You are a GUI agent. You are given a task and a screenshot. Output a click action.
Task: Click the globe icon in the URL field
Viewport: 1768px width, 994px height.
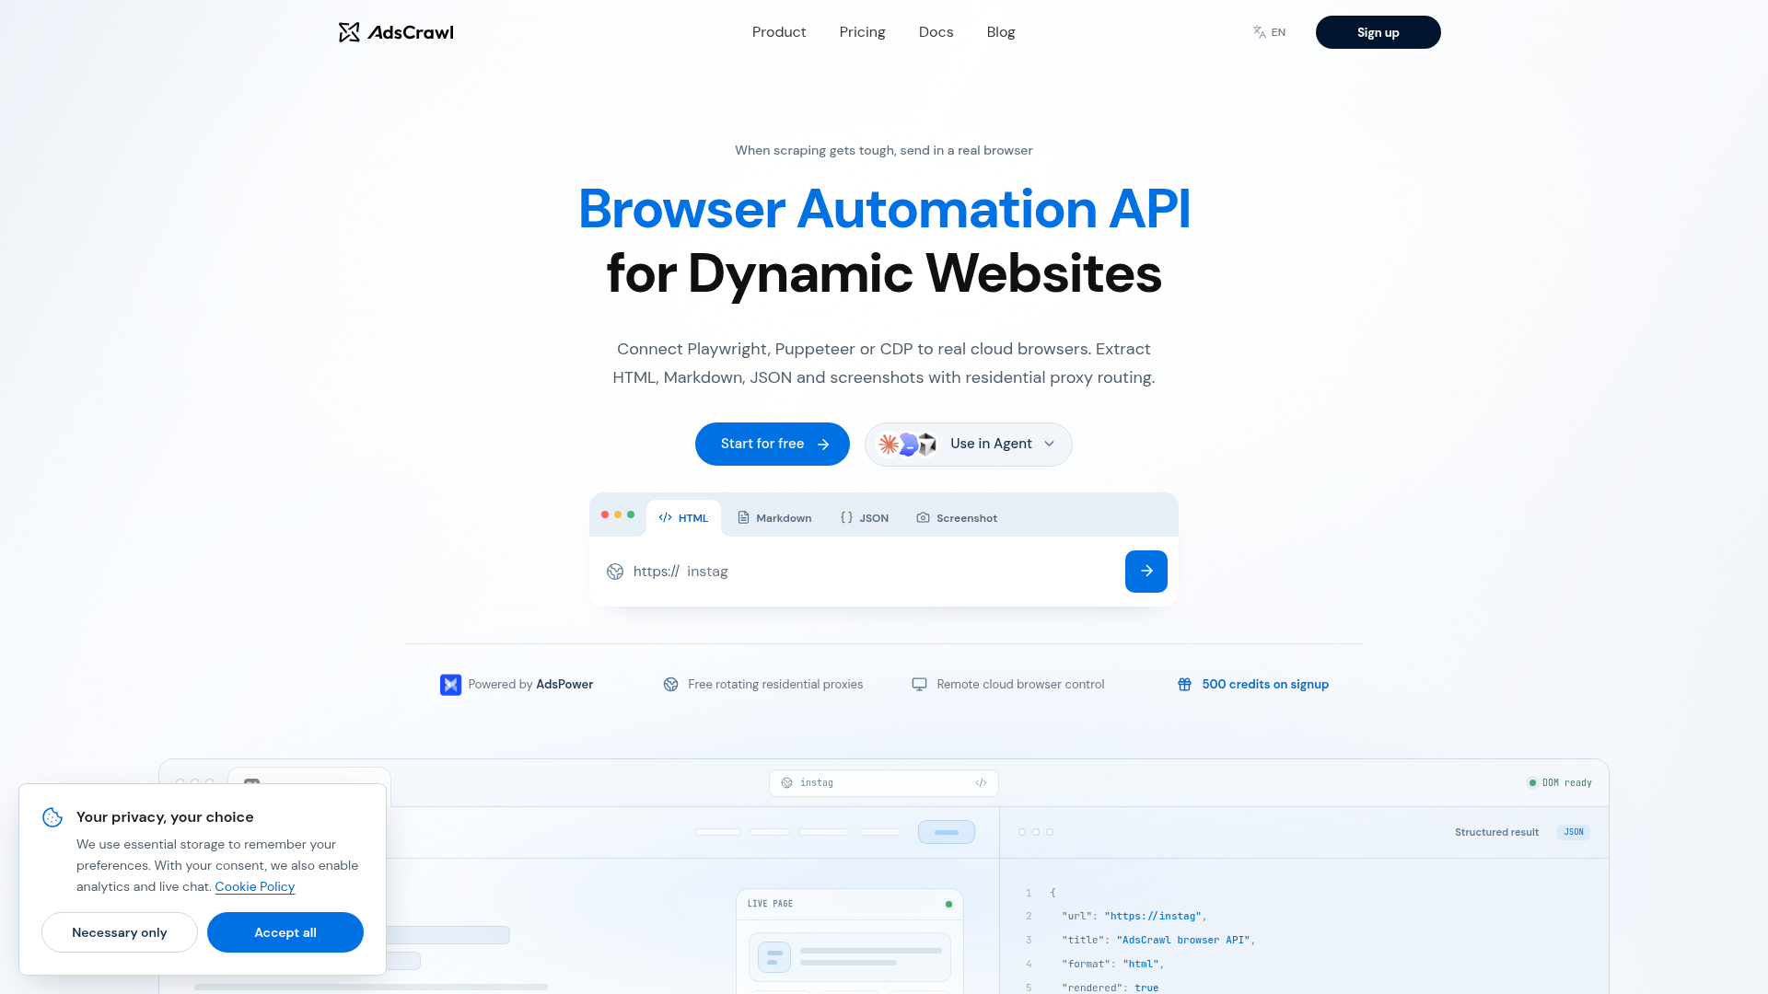coord(615,572)
